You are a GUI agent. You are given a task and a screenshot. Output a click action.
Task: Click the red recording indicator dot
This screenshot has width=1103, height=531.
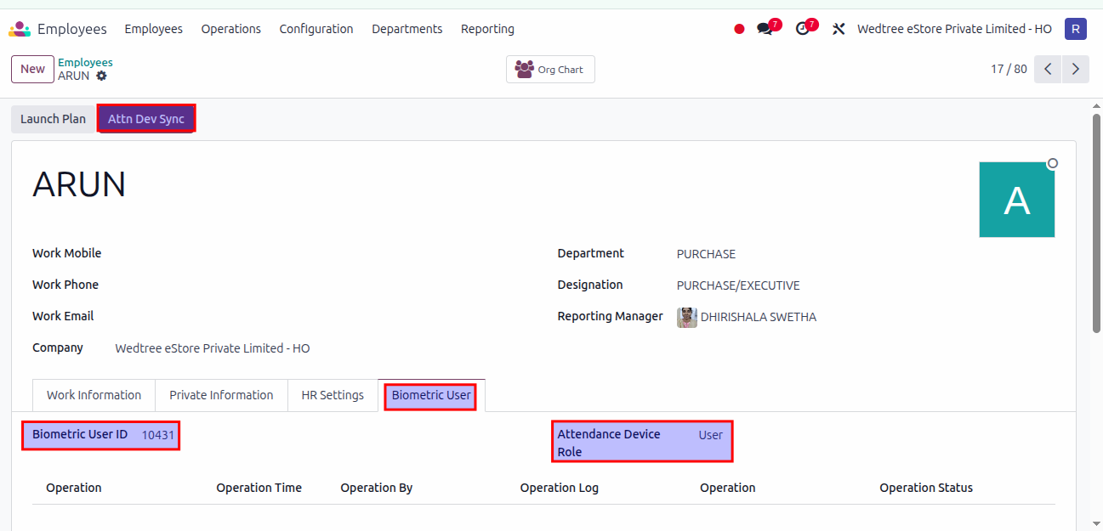coord(739,29)
